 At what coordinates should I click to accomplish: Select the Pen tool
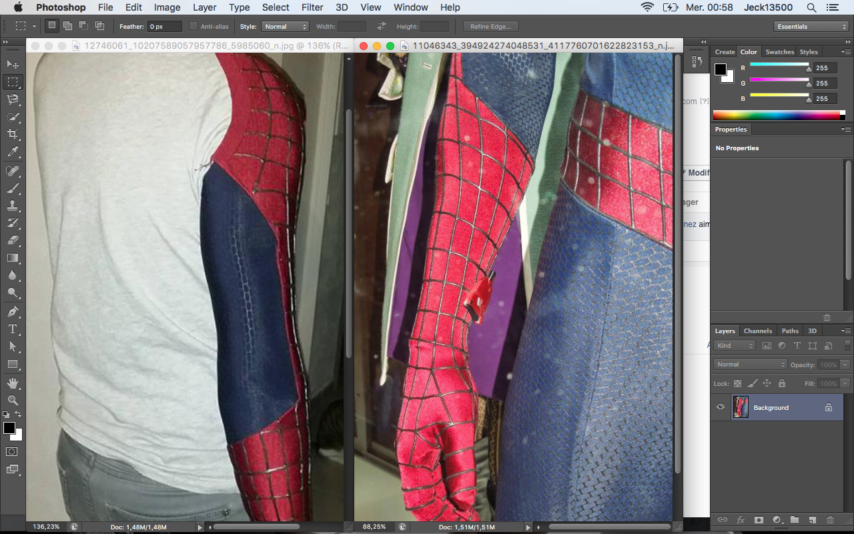13,312
